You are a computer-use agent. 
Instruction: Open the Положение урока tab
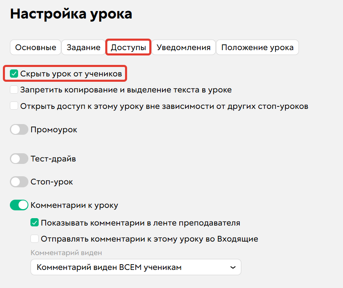pos(257,47)
